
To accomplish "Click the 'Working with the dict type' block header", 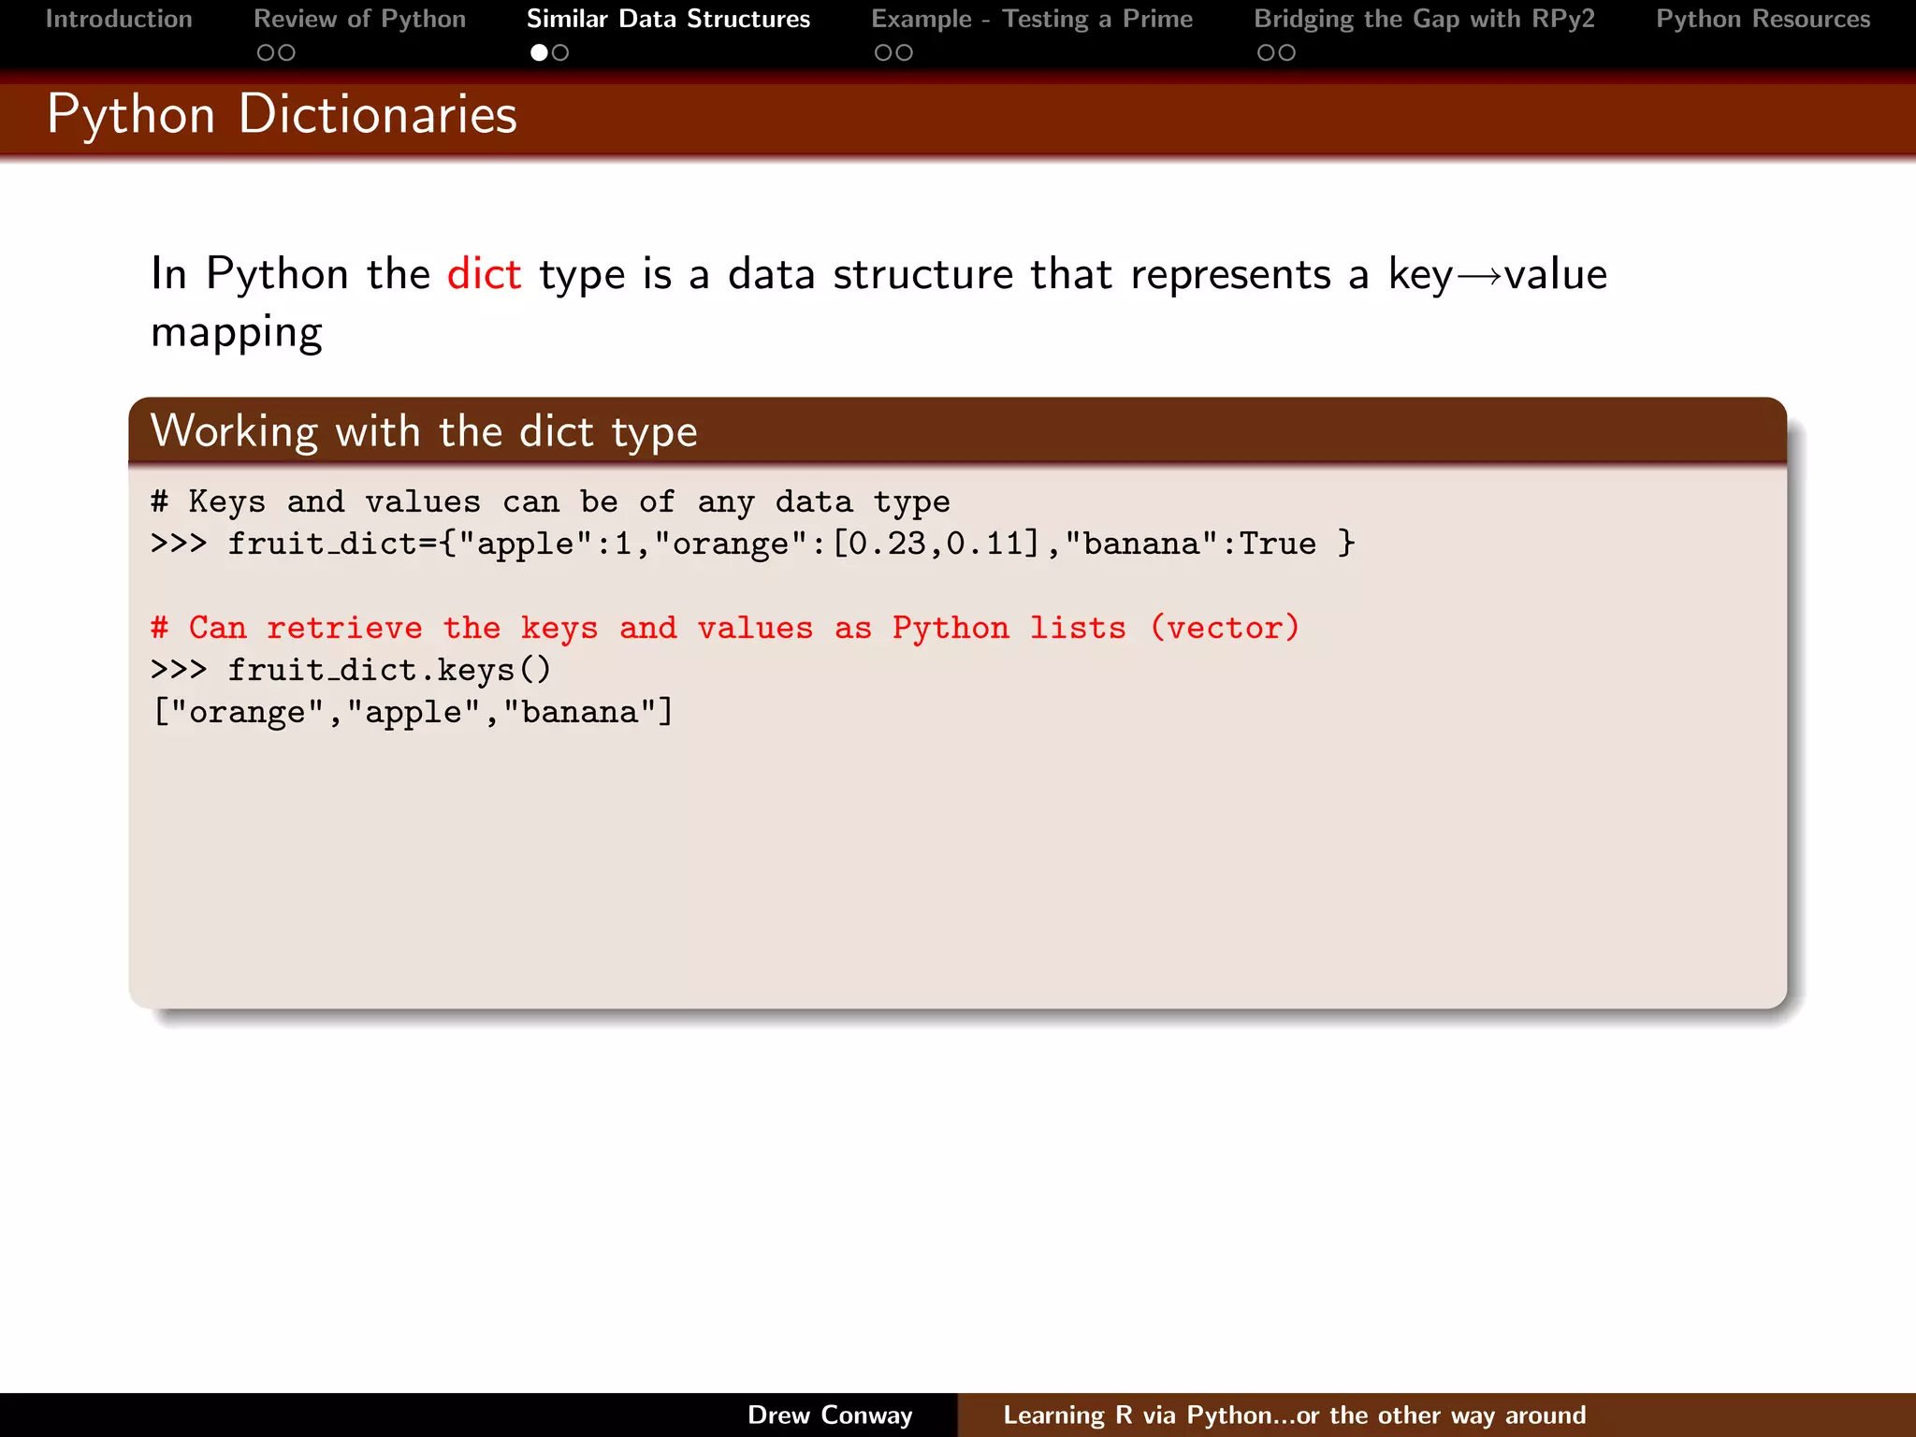I will point(424,431).
